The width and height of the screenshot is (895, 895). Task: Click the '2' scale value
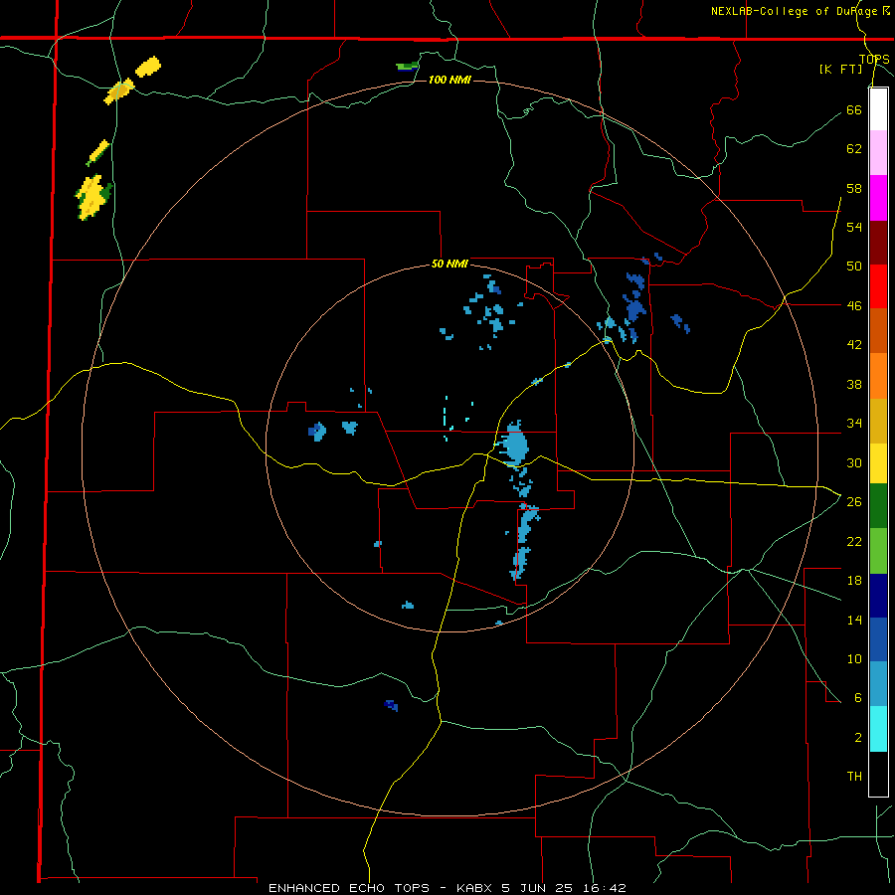pyautogui.click(x=858, y=738)
